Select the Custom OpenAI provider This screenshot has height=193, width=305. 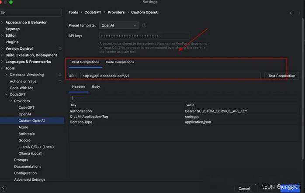[x=32, y=121]
